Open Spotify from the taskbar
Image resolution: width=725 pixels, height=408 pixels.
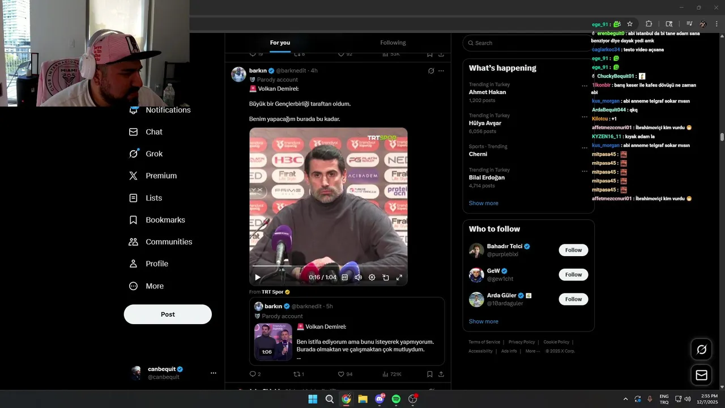(396, 399)
